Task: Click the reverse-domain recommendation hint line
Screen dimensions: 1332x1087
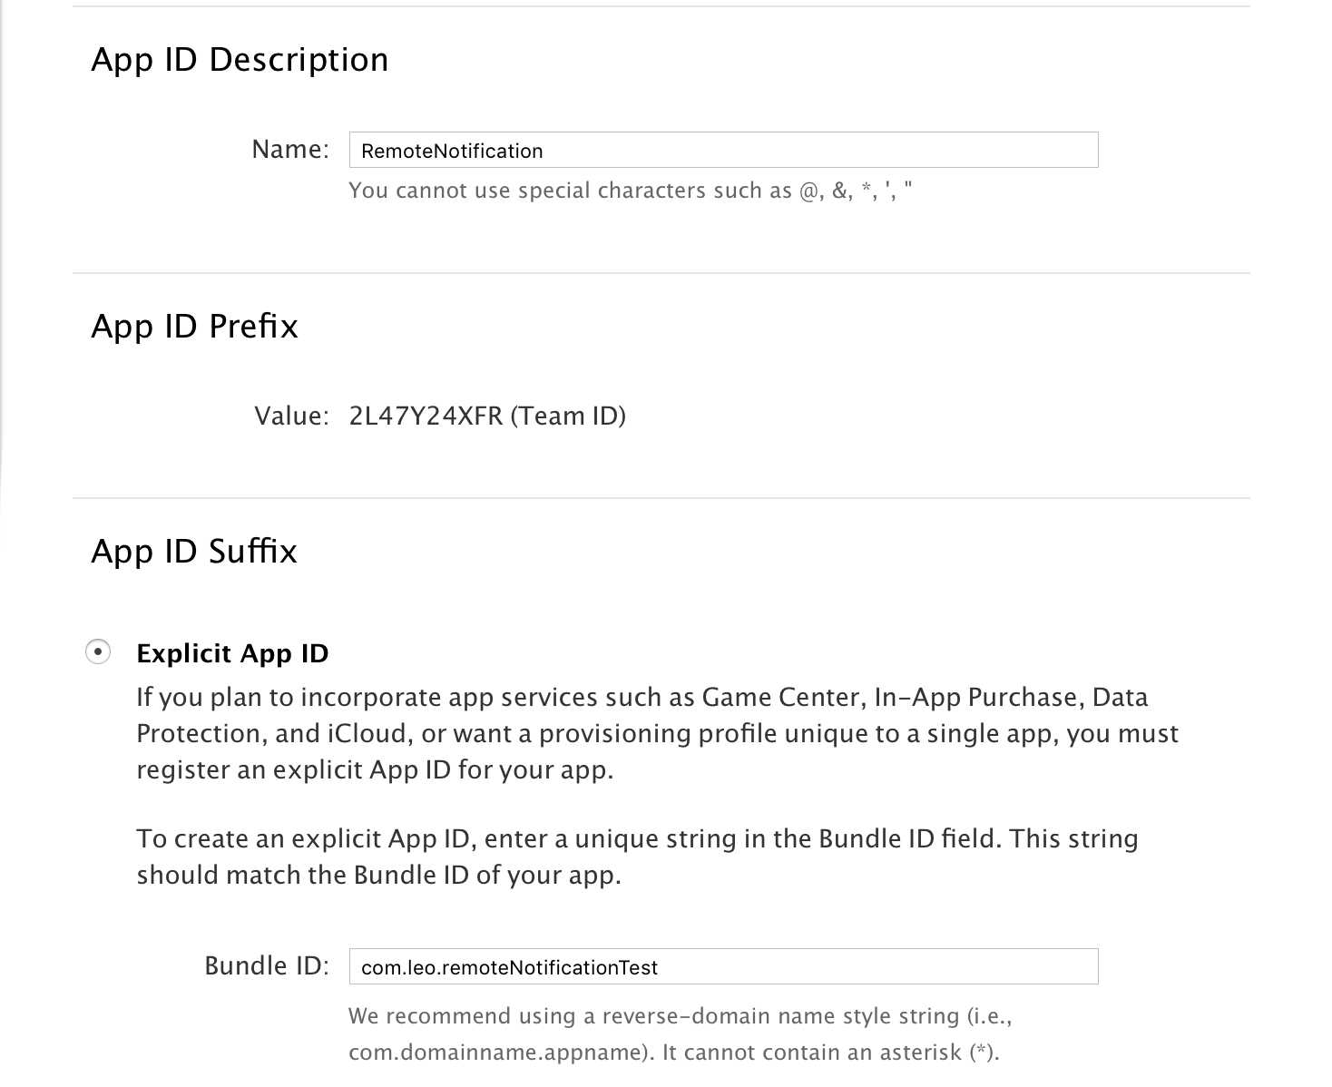Action: click(680, 1016)
